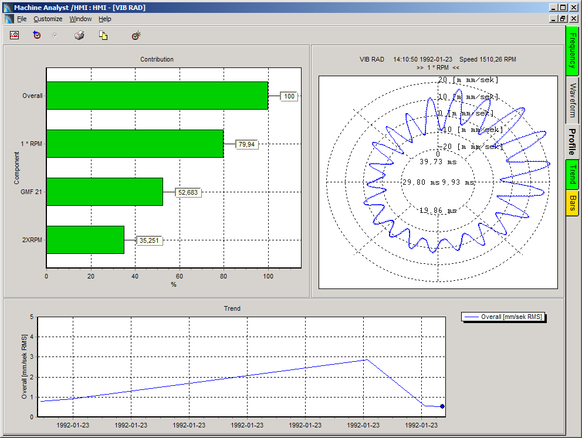
Task: Switch to the Waveform side tab
Action: click(x=573, y=100)
